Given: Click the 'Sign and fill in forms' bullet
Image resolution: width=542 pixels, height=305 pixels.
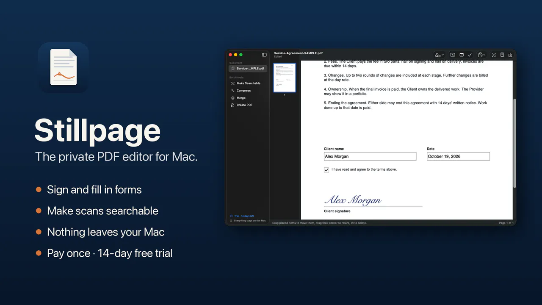Looking at the screenshot, I should (94, 190).
